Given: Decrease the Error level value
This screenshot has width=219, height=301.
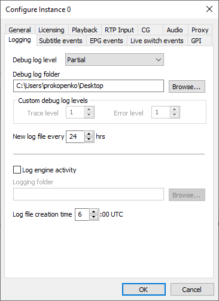Looking at the screenshot, I should tap(175, 115).
